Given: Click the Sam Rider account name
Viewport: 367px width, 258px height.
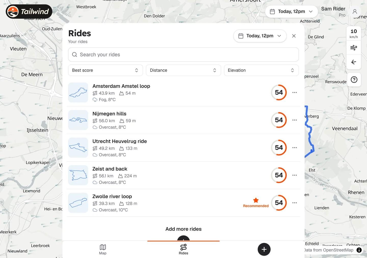Looking at the screenshot, I should pyautogui.click(x=333, y=9).
